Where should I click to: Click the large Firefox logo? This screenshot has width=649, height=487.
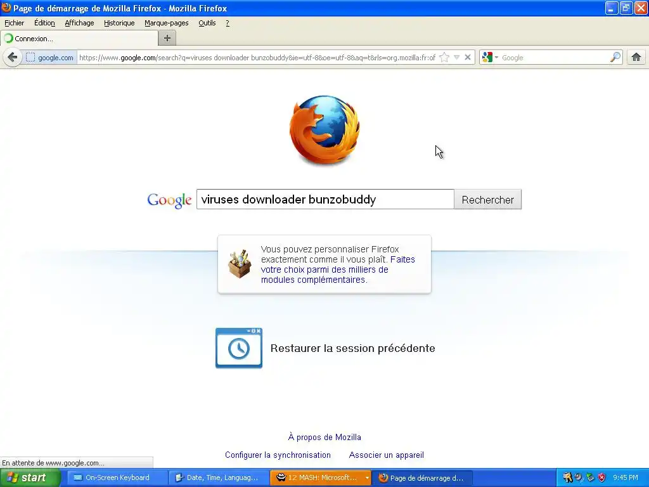pyautogui.click(x=324, y=130)
